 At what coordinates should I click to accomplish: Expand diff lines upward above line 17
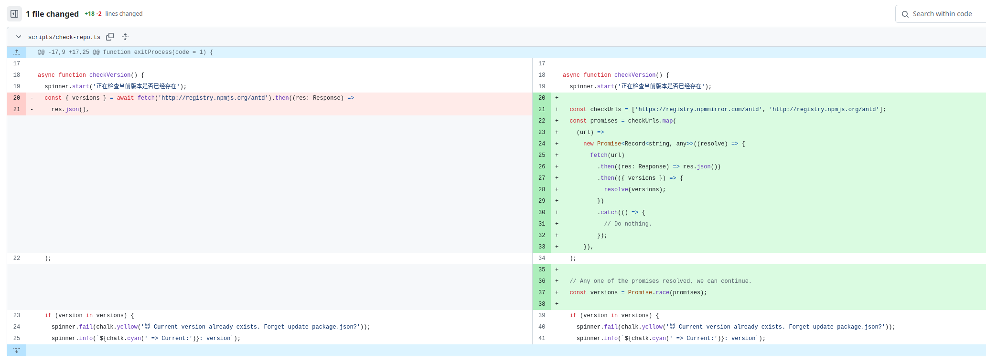click(x=17, y=52)
